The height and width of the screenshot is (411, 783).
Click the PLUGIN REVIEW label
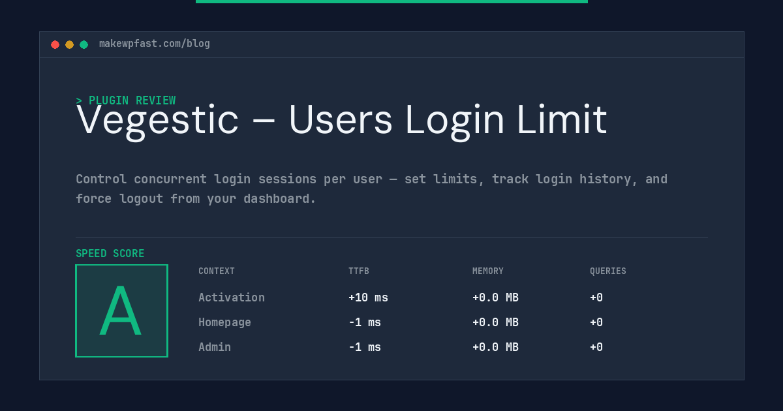tap(126, 100)
